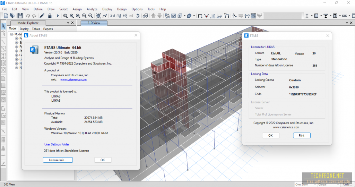Switch to the Tables tab in Model Explorer

tap(36, 29)
